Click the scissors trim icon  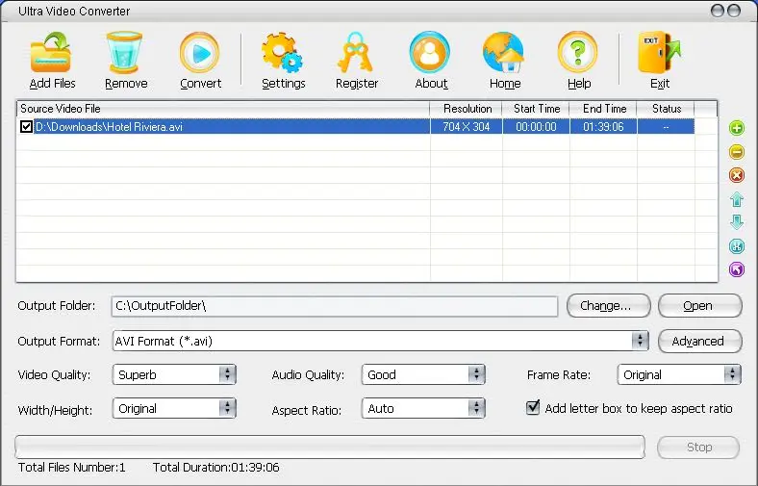pos(736,246)
